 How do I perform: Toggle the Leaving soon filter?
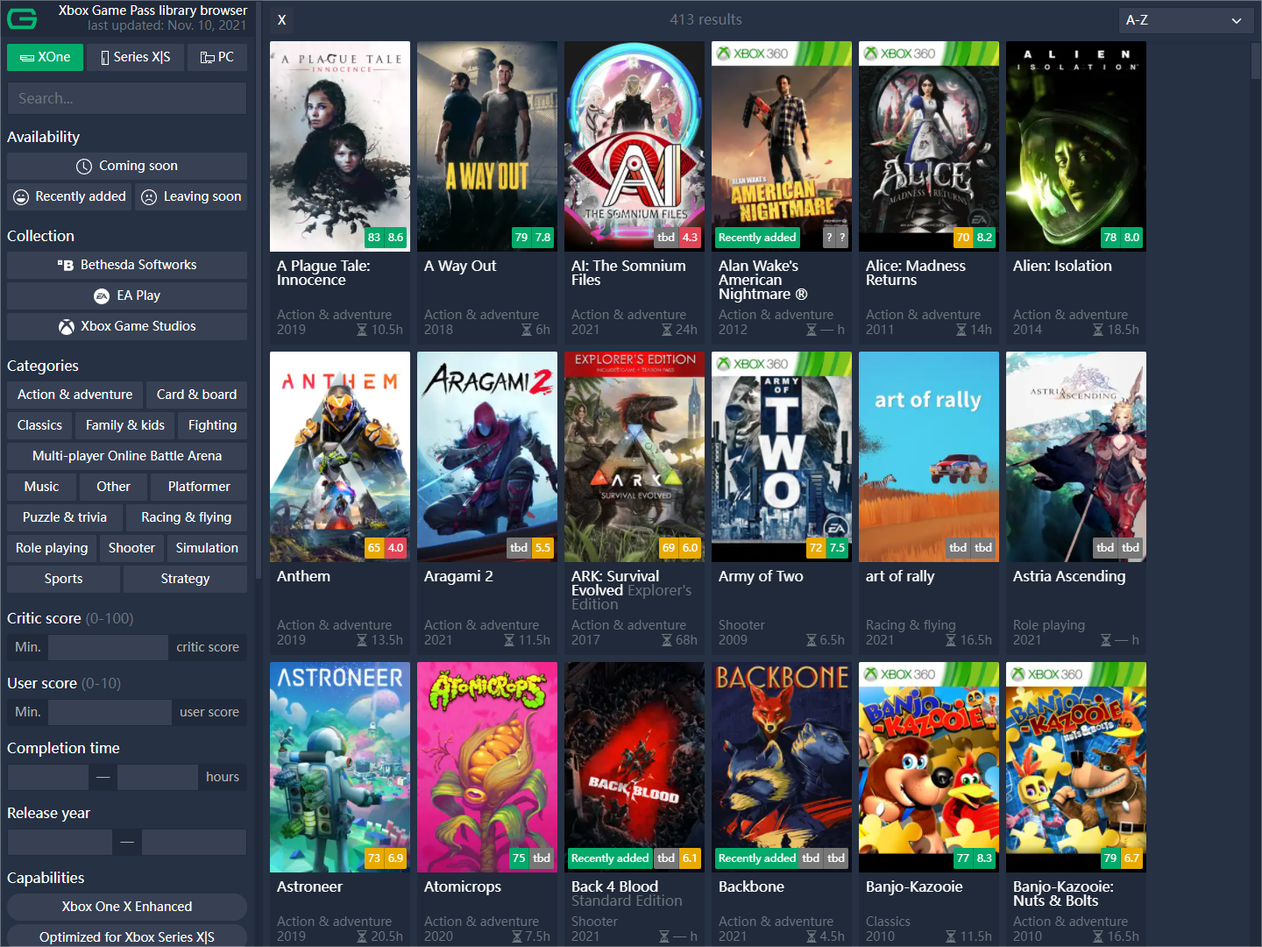(190, 196)
